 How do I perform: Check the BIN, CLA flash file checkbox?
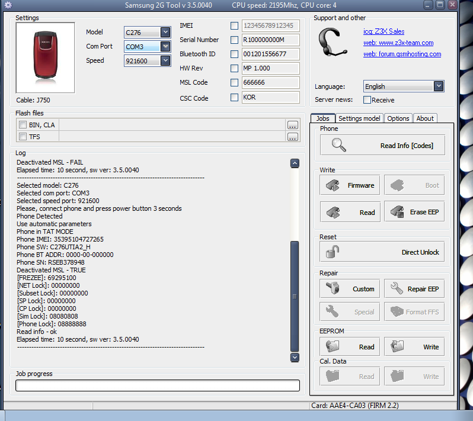[x=23, y=125]
